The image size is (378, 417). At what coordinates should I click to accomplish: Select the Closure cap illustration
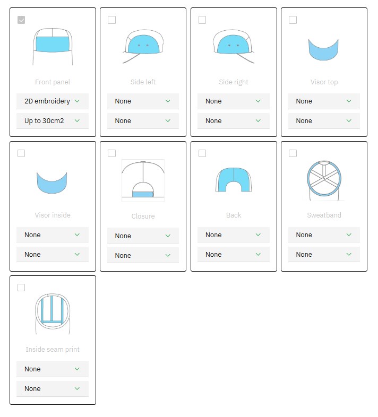coord(143,180)
